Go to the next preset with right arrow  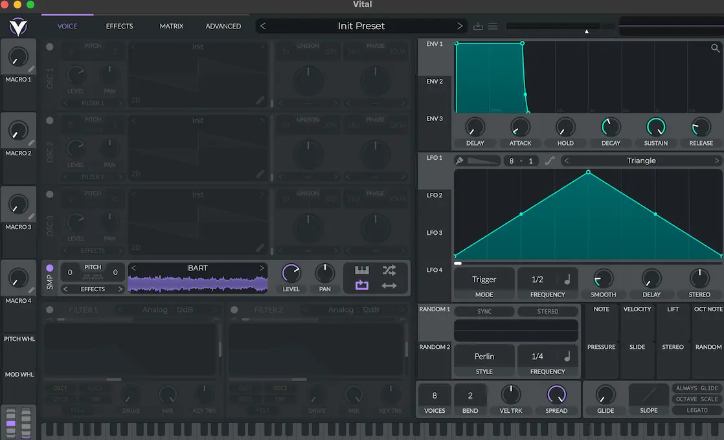pos(459,27)
